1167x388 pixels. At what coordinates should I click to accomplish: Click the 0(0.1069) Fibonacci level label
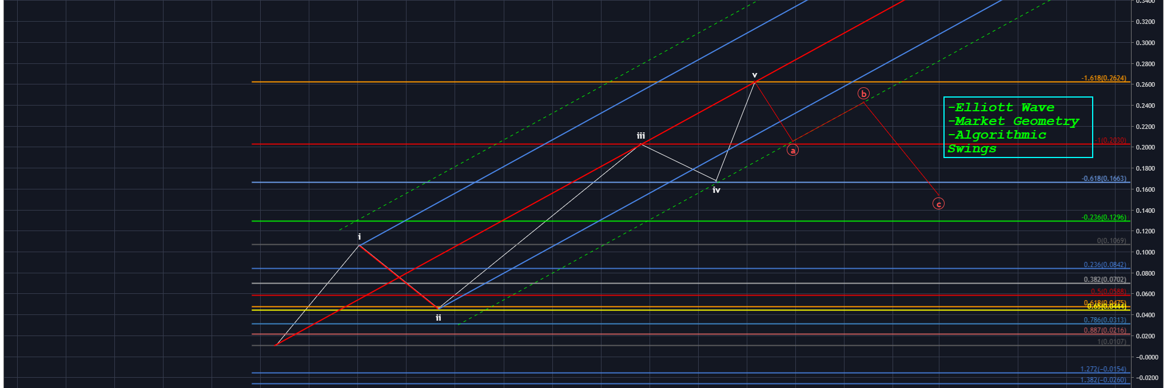[x=1112, y=241]
